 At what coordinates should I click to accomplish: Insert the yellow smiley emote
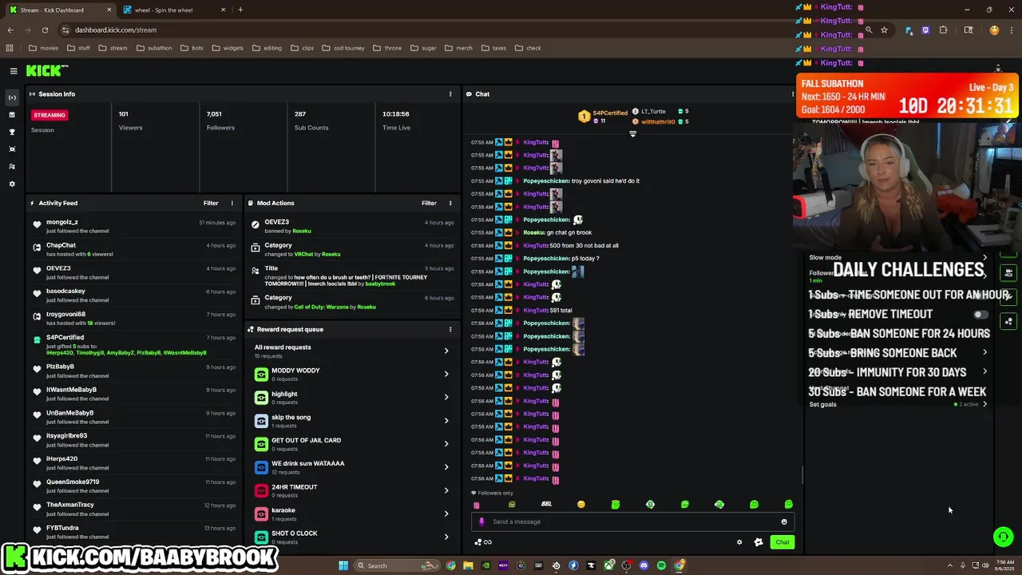[581, 504]
